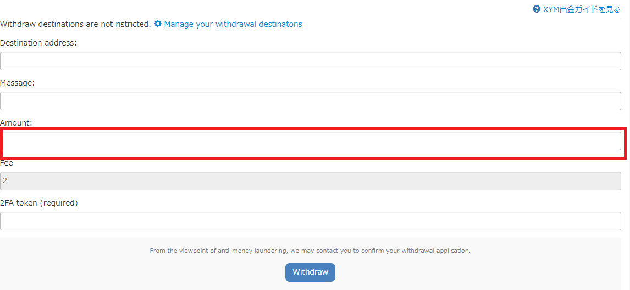Click the greyed-out Fee field showing 2
Viewport: 630px width, 290px height.
311,181
